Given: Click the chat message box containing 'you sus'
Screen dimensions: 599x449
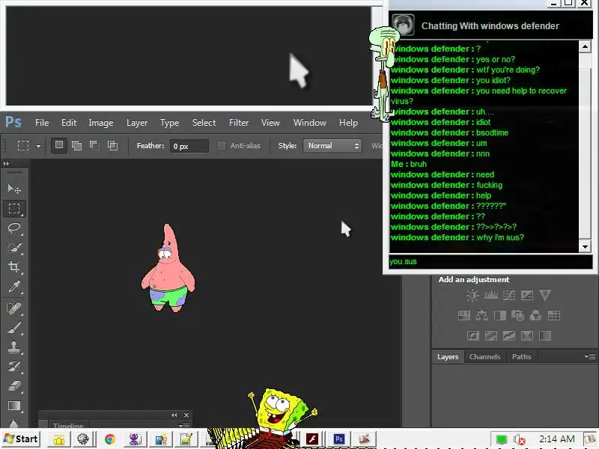Looking at the screenshot, I should 491,261.
